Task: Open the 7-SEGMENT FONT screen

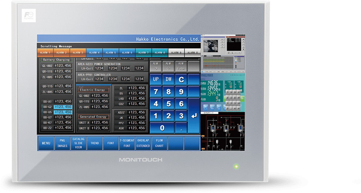Action: (127, 143)
